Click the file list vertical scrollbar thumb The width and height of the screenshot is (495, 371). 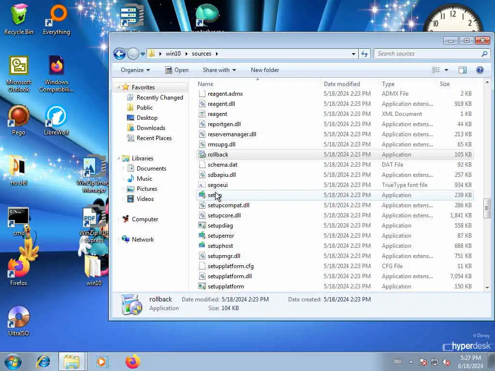point(487,208)
